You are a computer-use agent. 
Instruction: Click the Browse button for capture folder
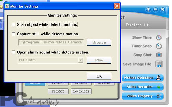tap(99, 42)
